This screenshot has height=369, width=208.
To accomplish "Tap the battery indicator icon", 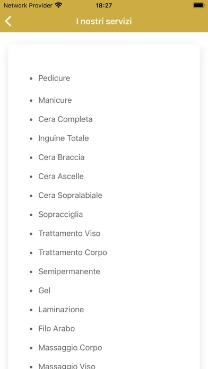I will coord(198,5).
